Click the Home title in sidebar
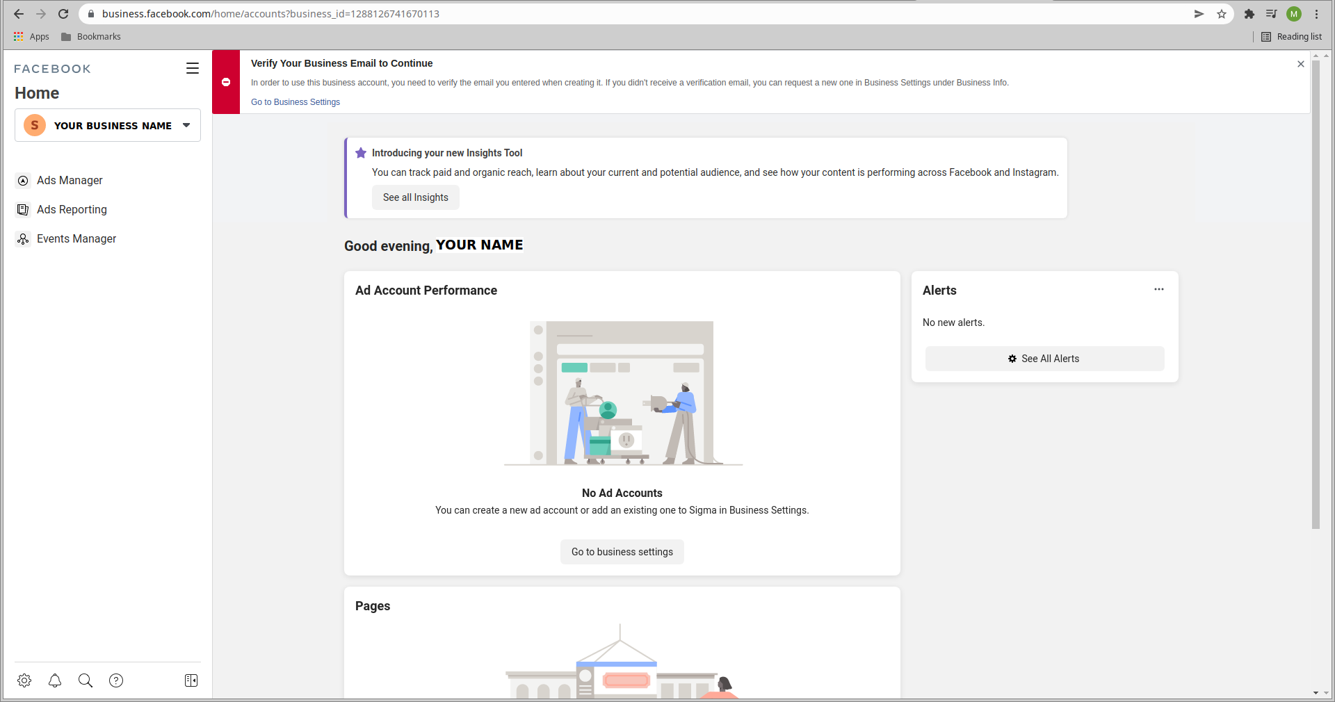Image resolution: width=1335 pixels, height=702 pixels. click(x=37, y=93)
